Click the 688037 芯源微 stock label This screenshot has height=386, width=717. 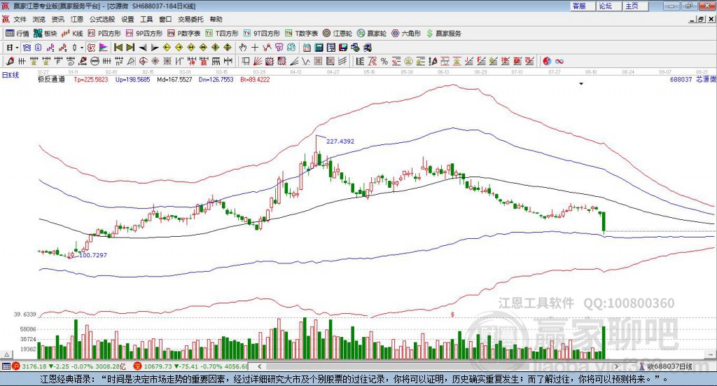pyautogui.click(x=692, y=79)
